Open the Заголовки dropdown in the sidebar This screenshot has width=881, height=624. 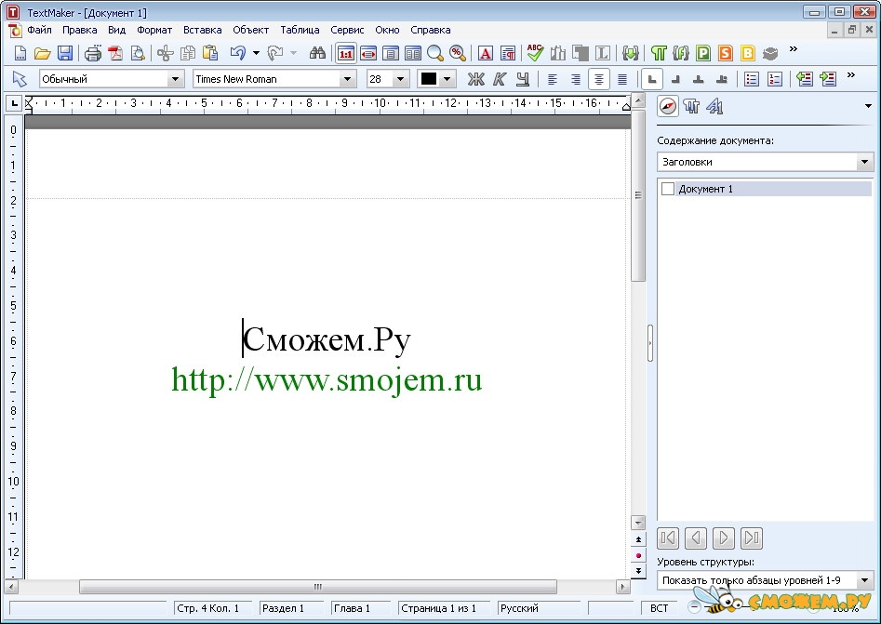tap(864, 163)
